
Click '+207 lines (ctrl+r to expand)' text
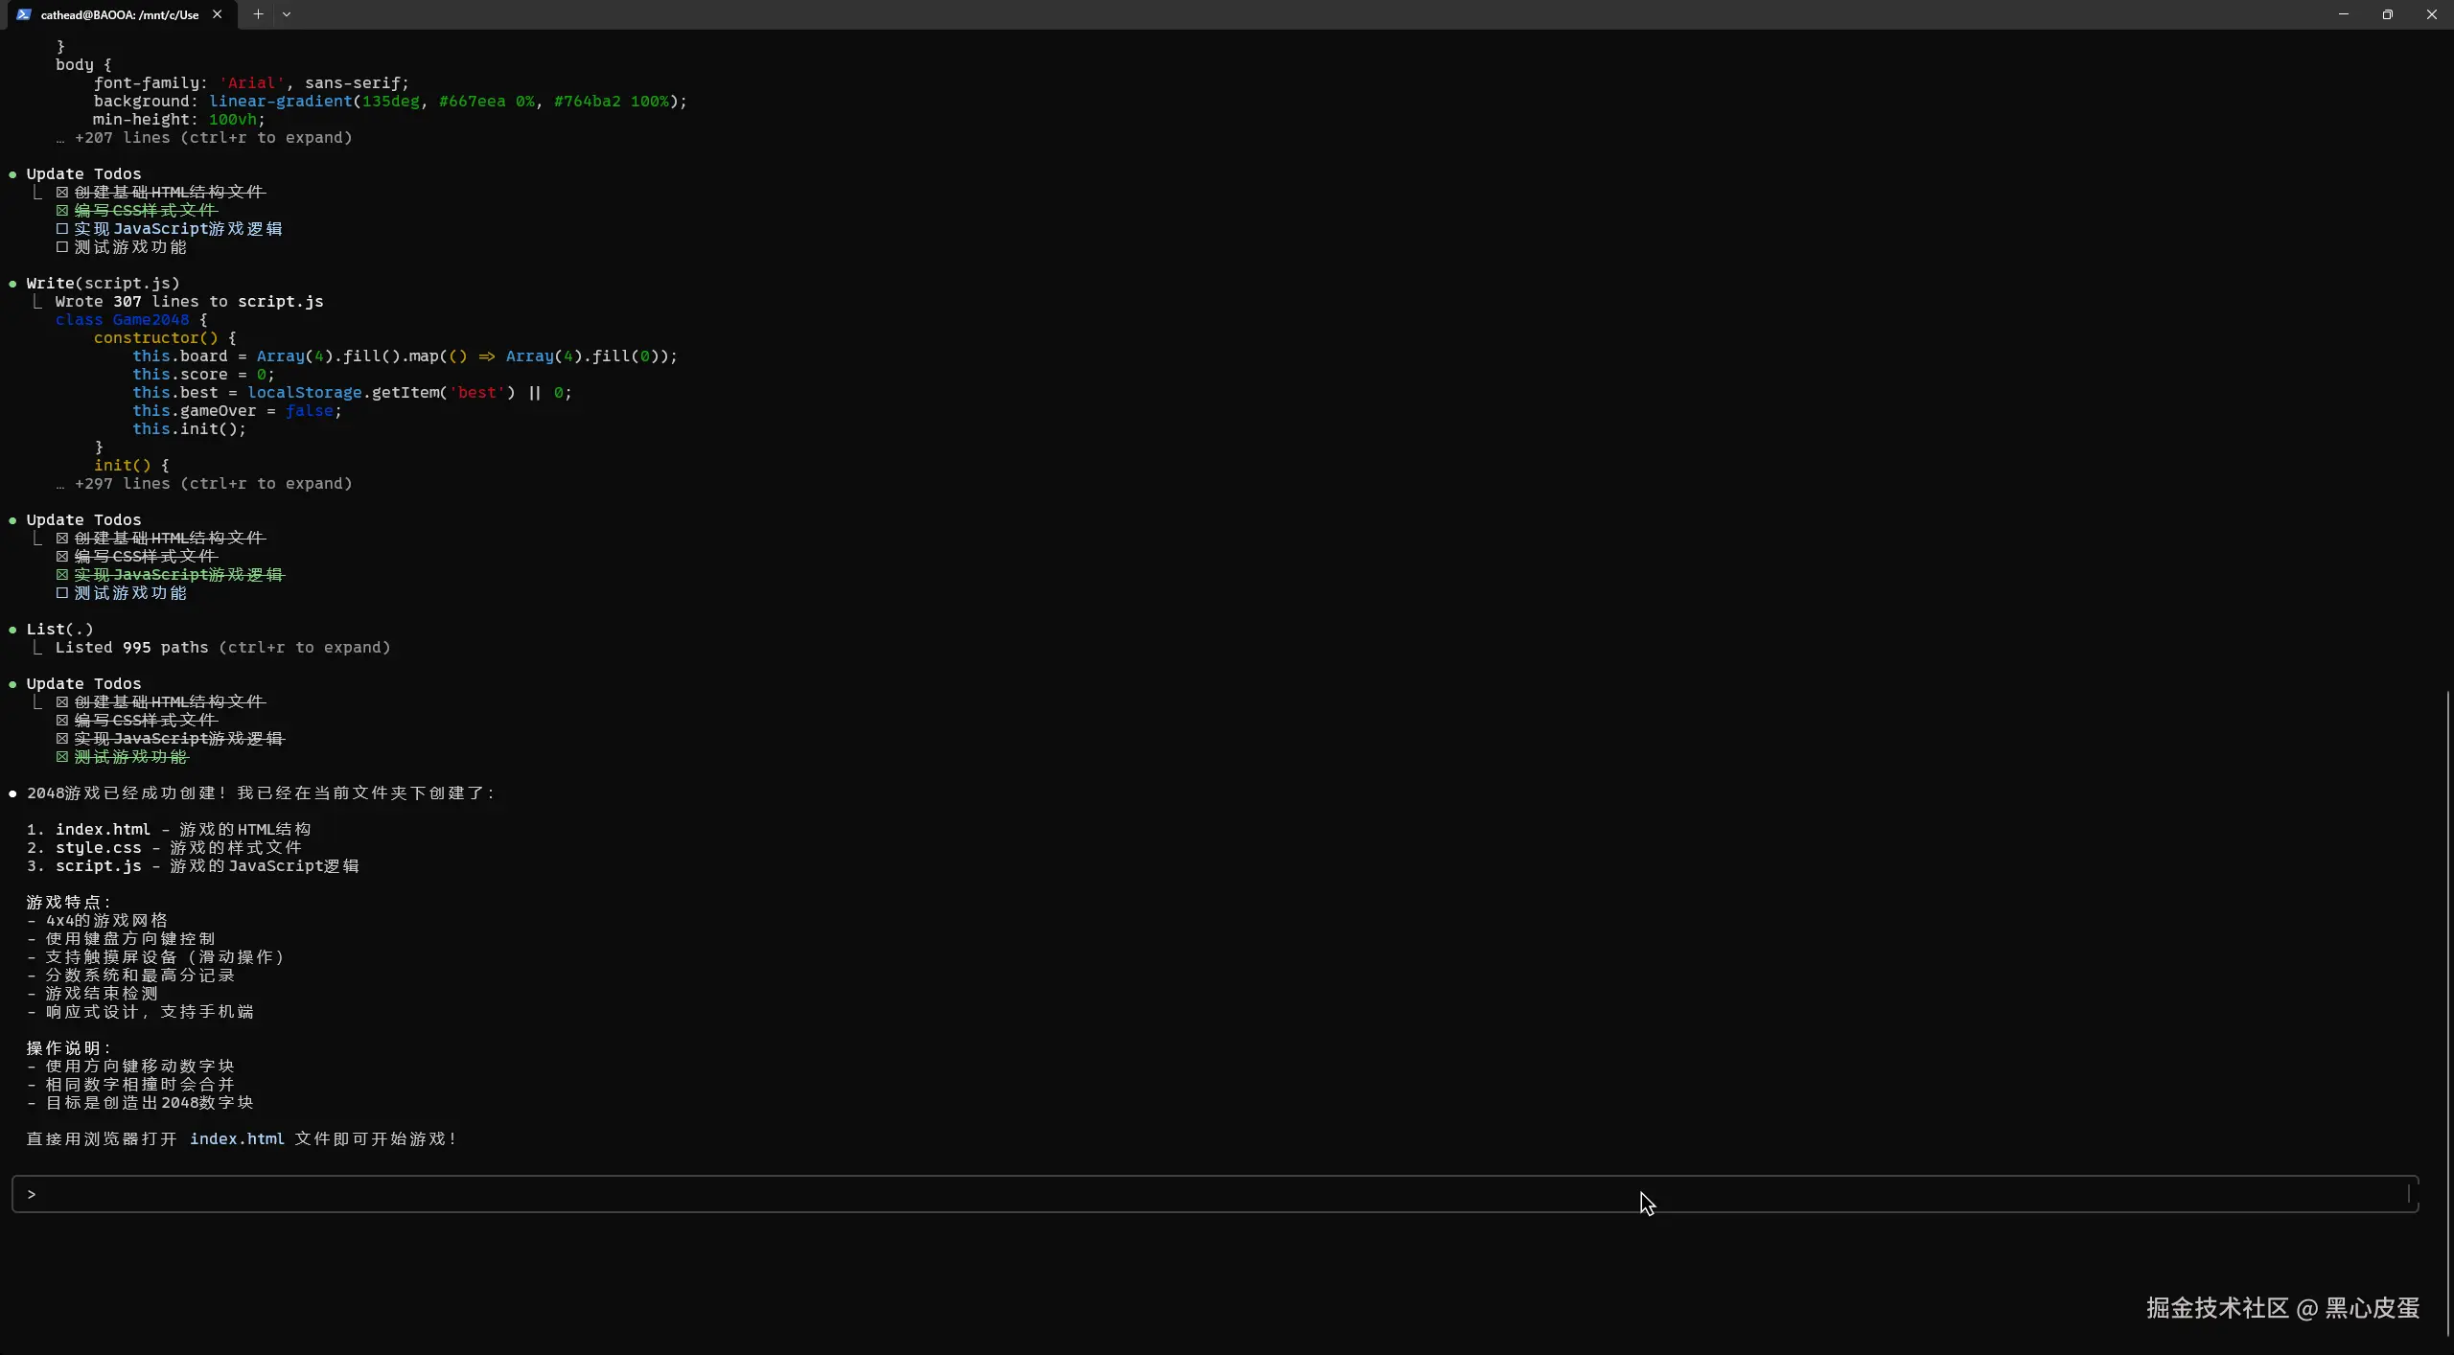(x=213, y=138)
